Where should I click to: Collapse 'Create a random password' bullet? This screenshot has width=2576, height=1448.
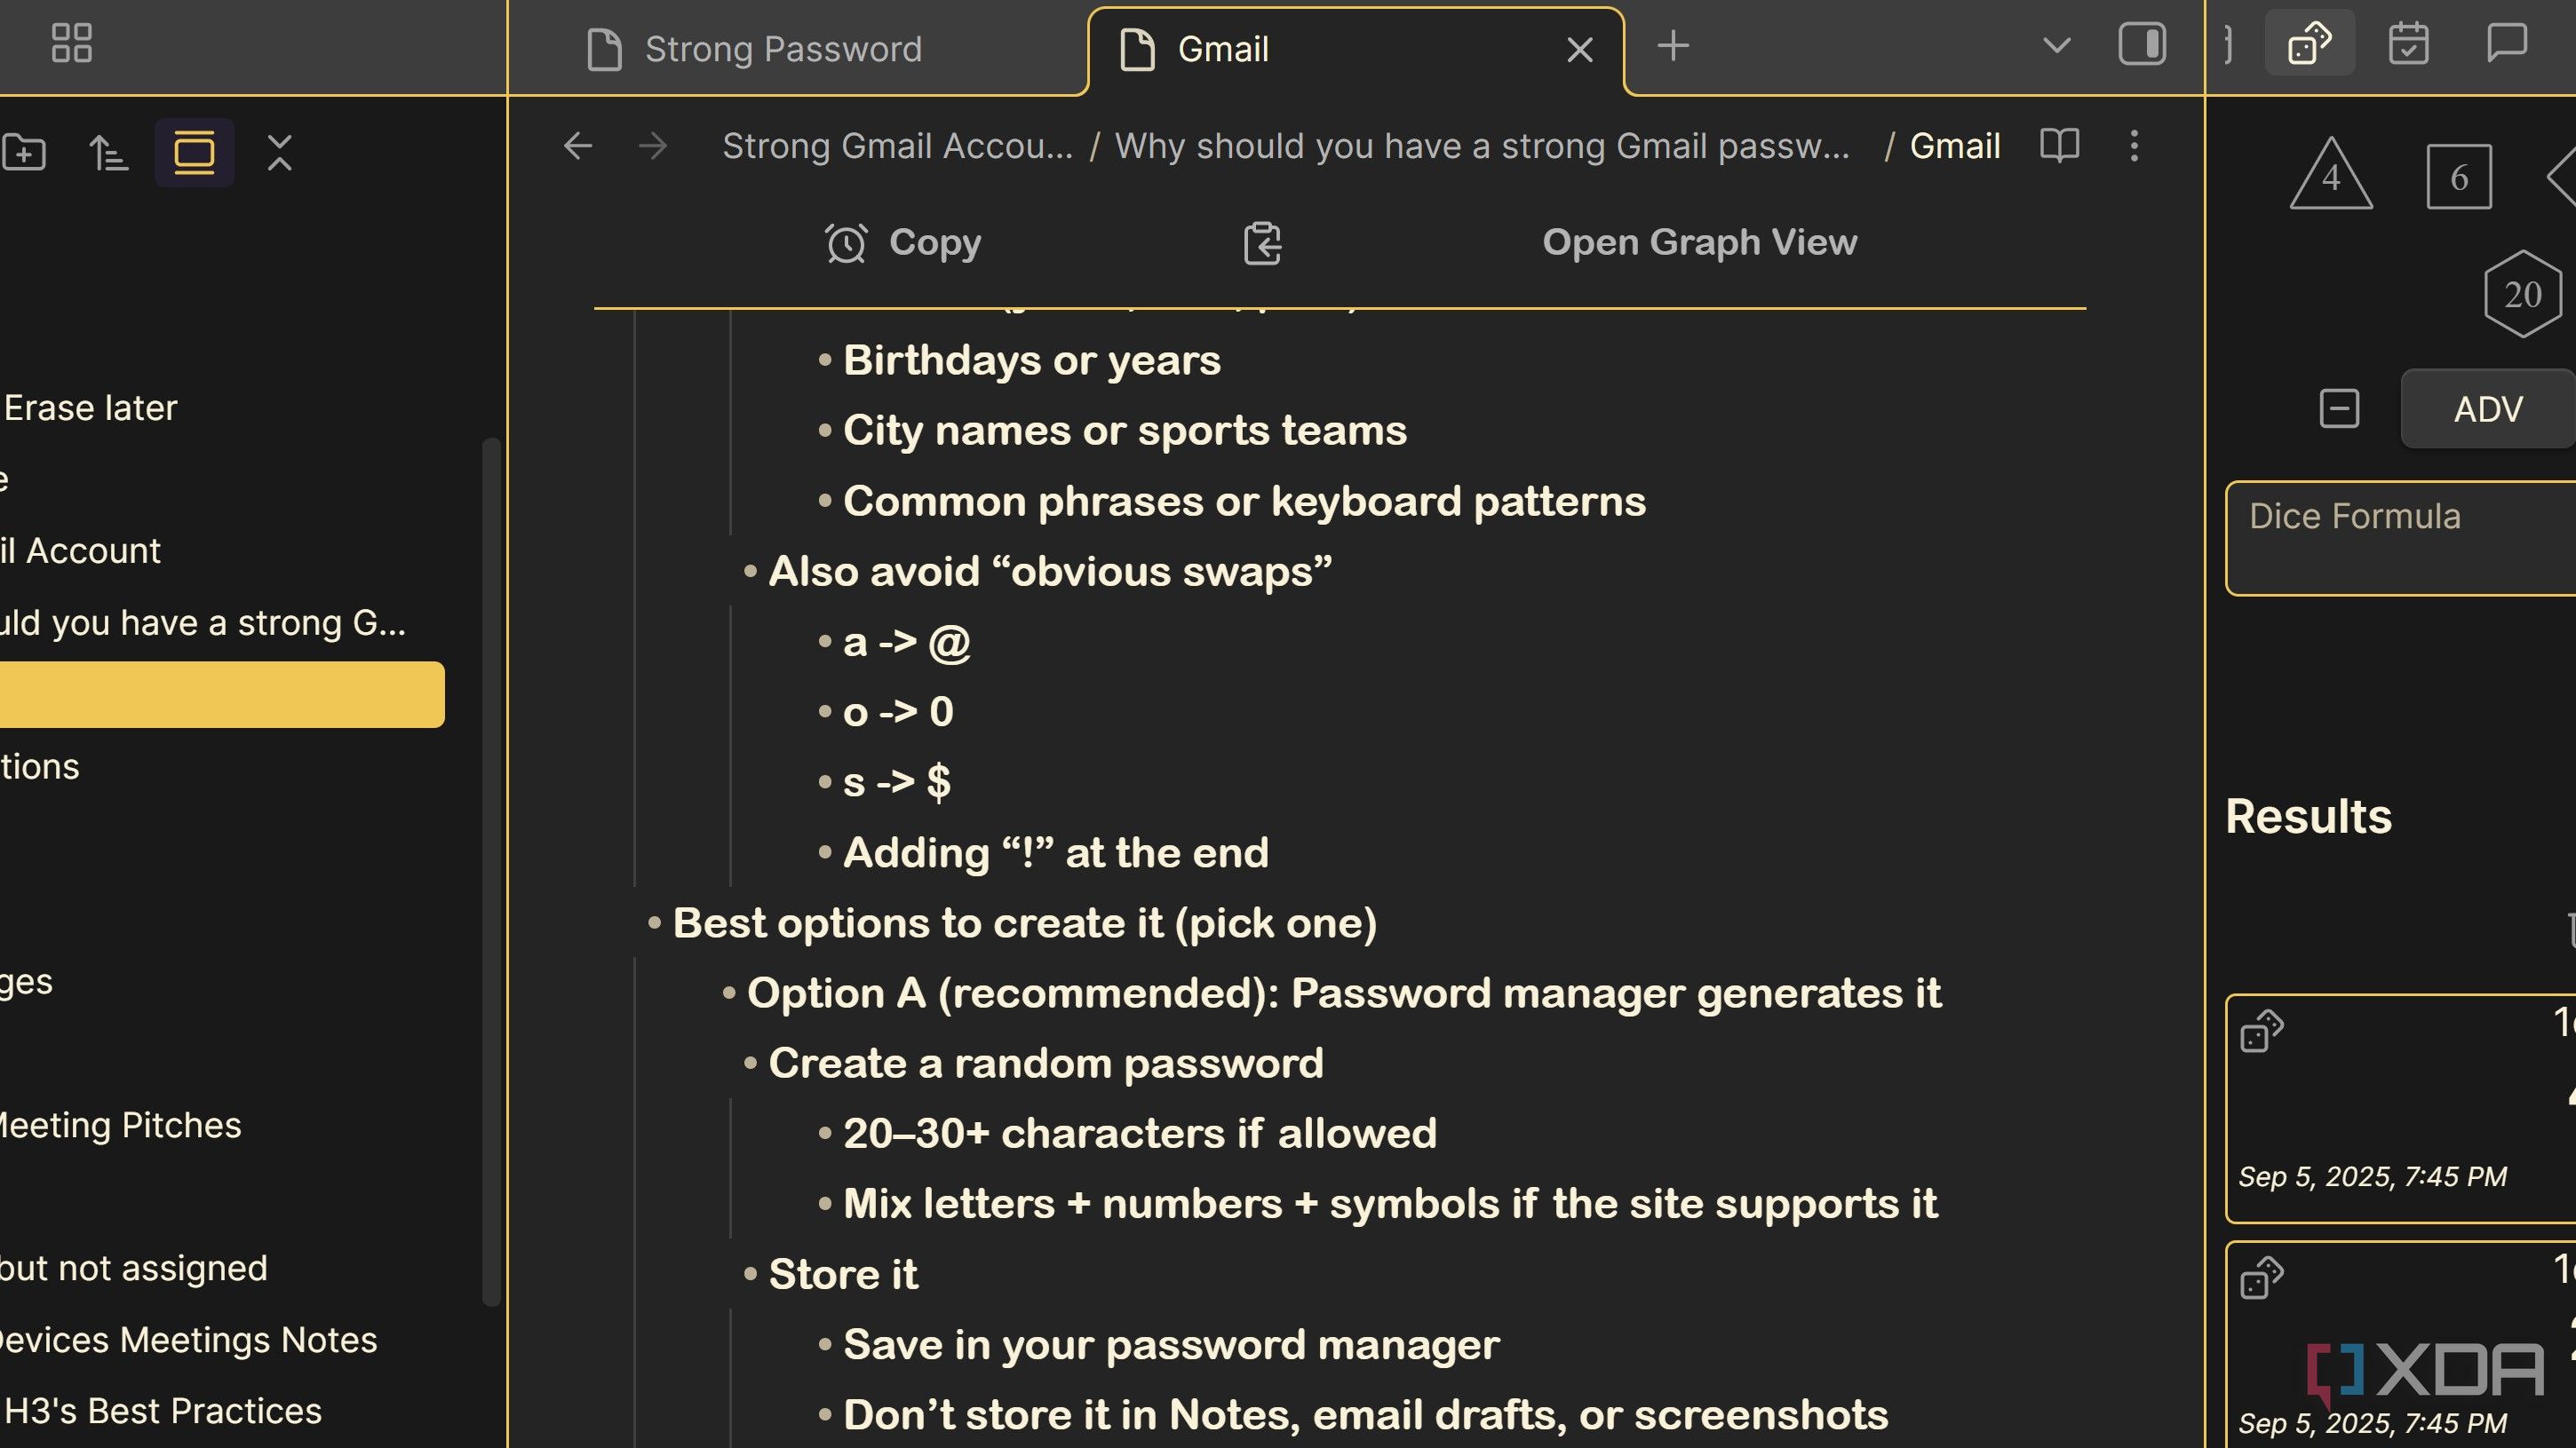click(x=750, y=1064)
